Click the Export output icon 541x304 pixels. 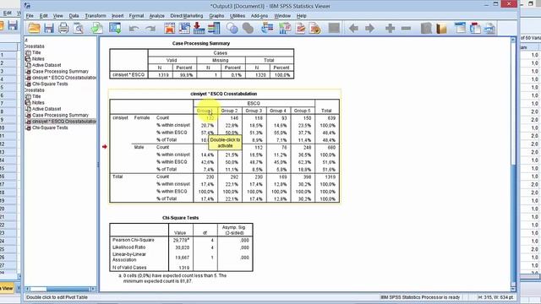tap(97, 28)
